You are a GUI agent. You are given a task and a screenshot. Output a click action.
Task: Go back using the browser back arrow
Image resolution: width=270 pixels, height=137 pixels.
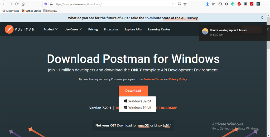pos(4,4)
